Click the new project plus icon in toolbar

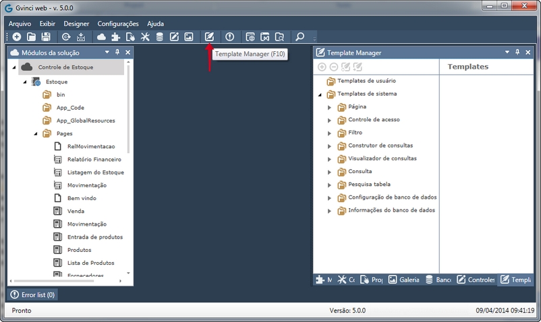tap(16, 37)
